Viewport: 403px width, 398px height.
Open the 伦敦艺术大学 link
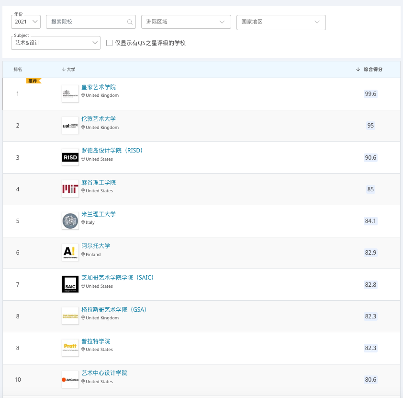click(x=99, y=118)
